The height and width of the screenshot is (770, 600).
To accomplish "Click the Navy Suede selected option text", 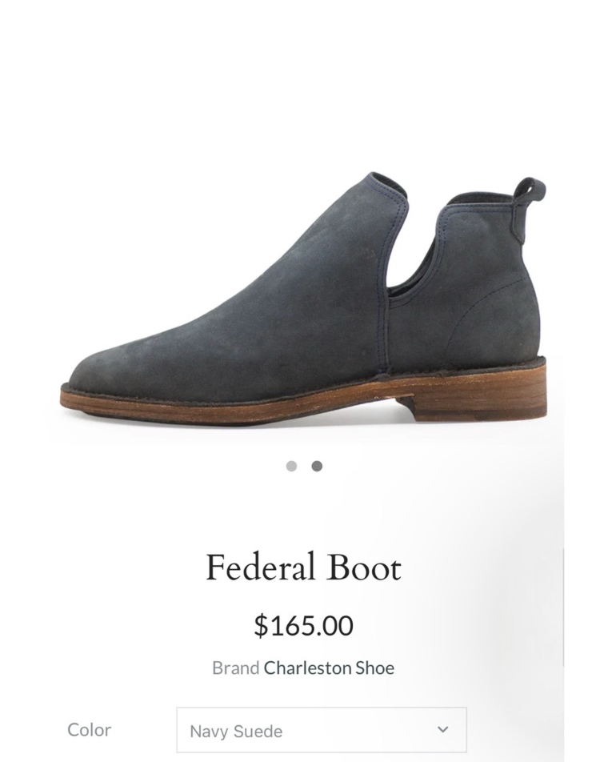I will [x=236, y=732].
